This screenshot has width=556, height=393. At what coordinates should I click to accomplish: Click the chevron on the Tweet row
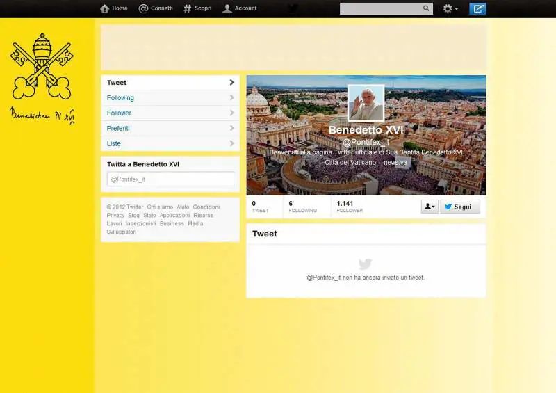pos(231,82)
